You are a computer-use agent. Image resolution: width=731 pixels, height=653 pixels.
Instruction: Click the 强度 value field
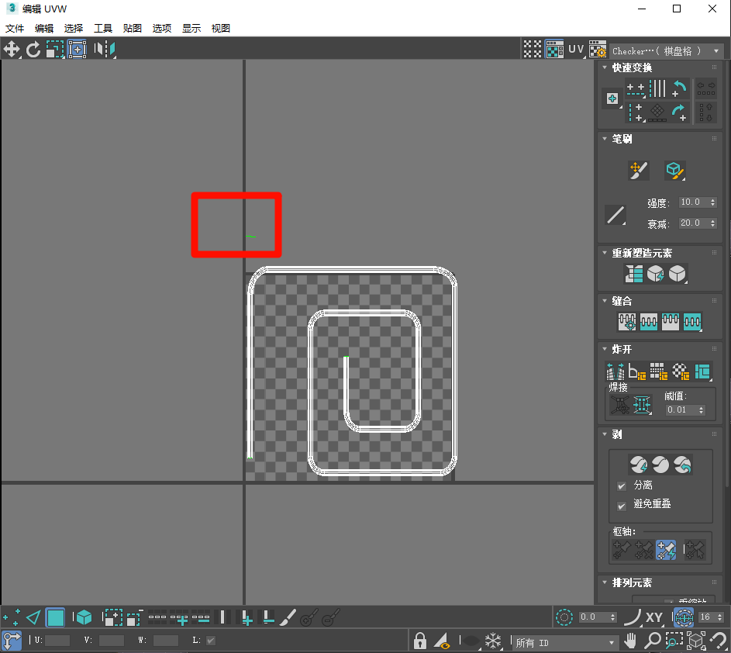(693, 202)
